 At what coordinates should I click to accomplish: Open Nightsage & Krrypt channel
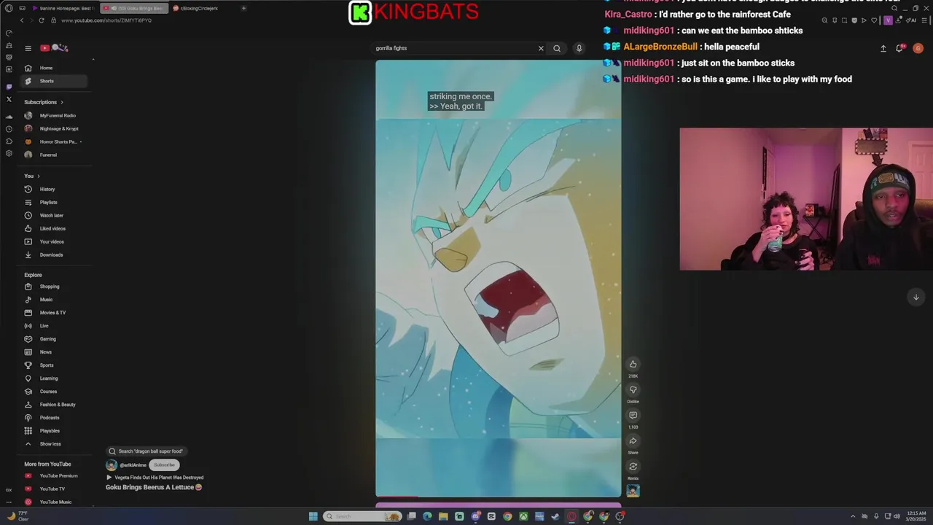coord(55,128)
